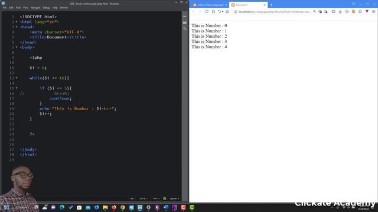Viewport: 378px width, 212px height.
Task: Open the browser downloads icon
Action: coord(340,12)
